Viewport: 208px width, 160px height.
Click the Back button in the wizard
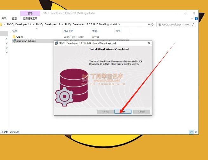tap(106, 112)
